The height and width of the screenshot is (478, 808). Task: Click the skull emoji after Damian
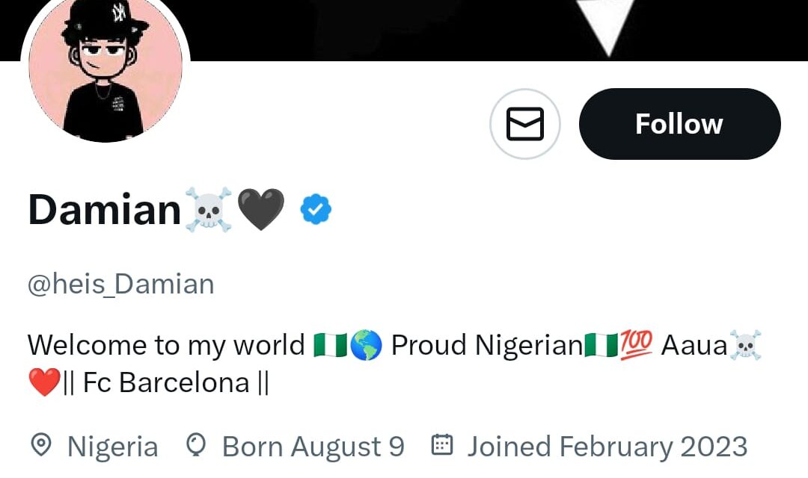(x=208, y=210)
